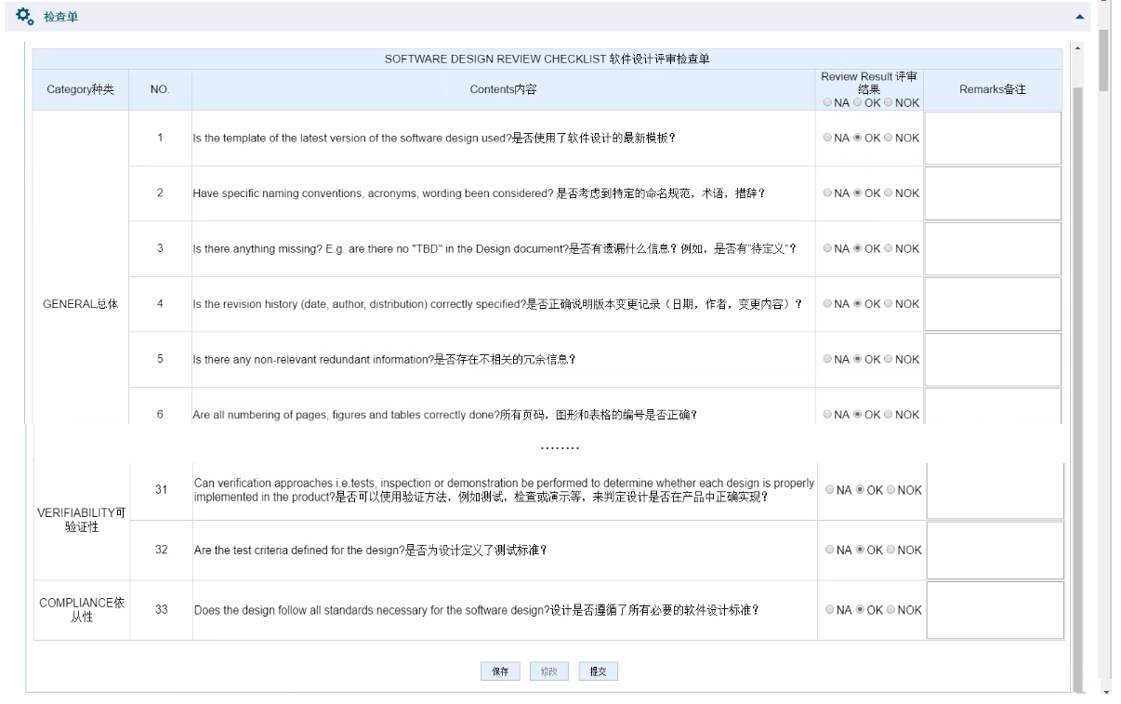1121x704 pixels.
Task: Click the Remarks field for item 31
Action: 996,490
